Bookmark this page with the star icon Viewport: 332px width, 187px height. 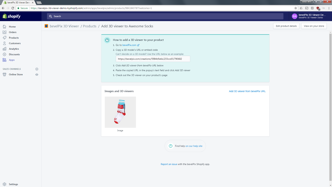[x=295, y=8]
